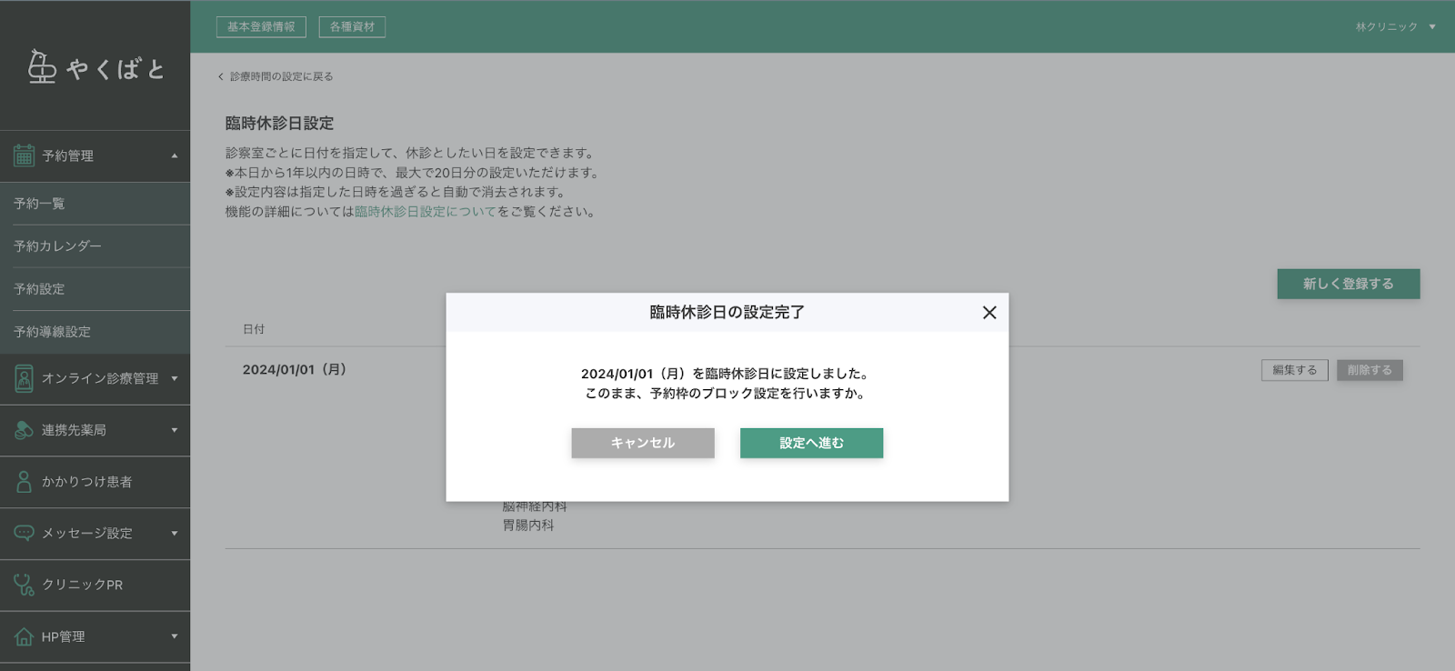Collapse the 予約管理 menu arrow
Screen dimensions: 1455x671
175,155
